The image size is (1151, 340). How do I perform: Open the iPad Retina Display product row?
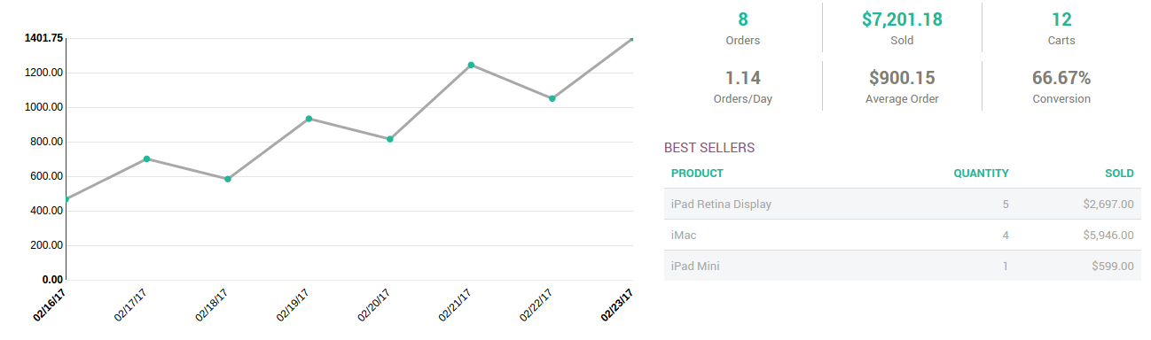click(x=903, y=204)
